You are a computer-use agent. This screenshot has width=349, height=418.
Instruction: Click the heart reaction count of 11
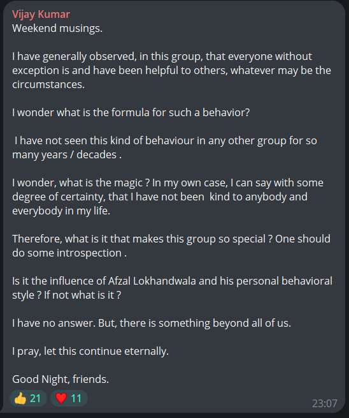pyautogui.click(x=76, y=399)
